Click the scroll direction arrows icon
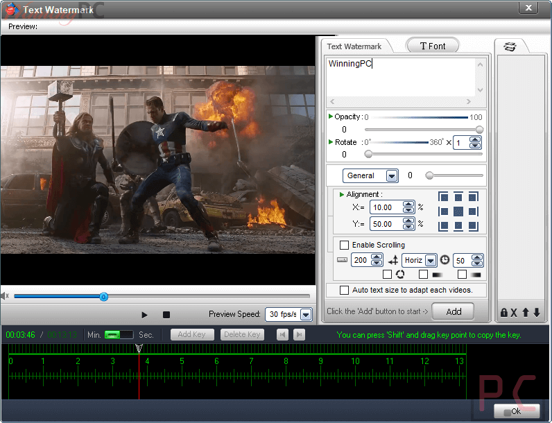 (x=393, y=261)
